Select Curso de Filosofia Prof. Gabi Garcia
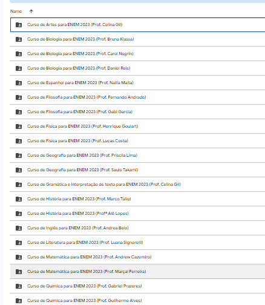Screen dimensions: 265x305 [137, 112]
